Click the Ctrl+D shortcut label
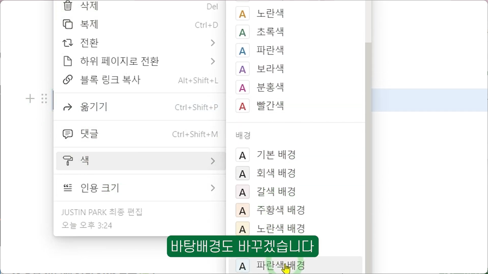This screenshot has width=488, height=274. (x=207, y=25)
